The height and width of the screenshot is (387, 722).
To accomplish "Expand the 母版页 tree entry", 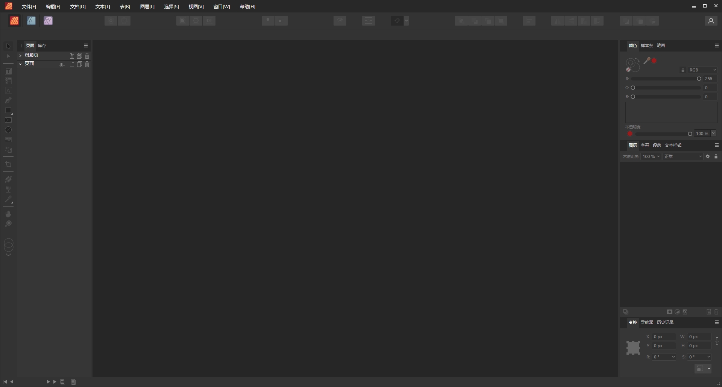I will tap(20, 55).
